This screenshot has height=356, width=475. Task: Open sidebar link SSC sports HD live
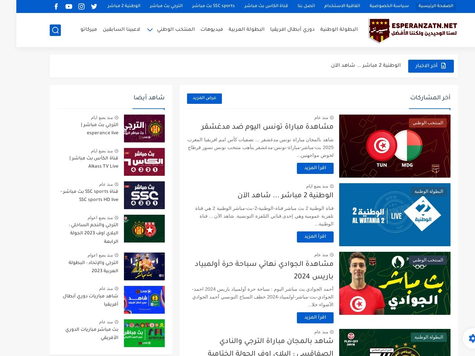click(89, 195)
